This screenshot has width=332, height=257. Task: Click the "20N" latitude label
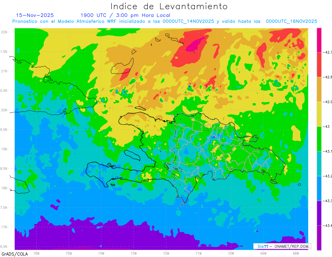[4, 110]
